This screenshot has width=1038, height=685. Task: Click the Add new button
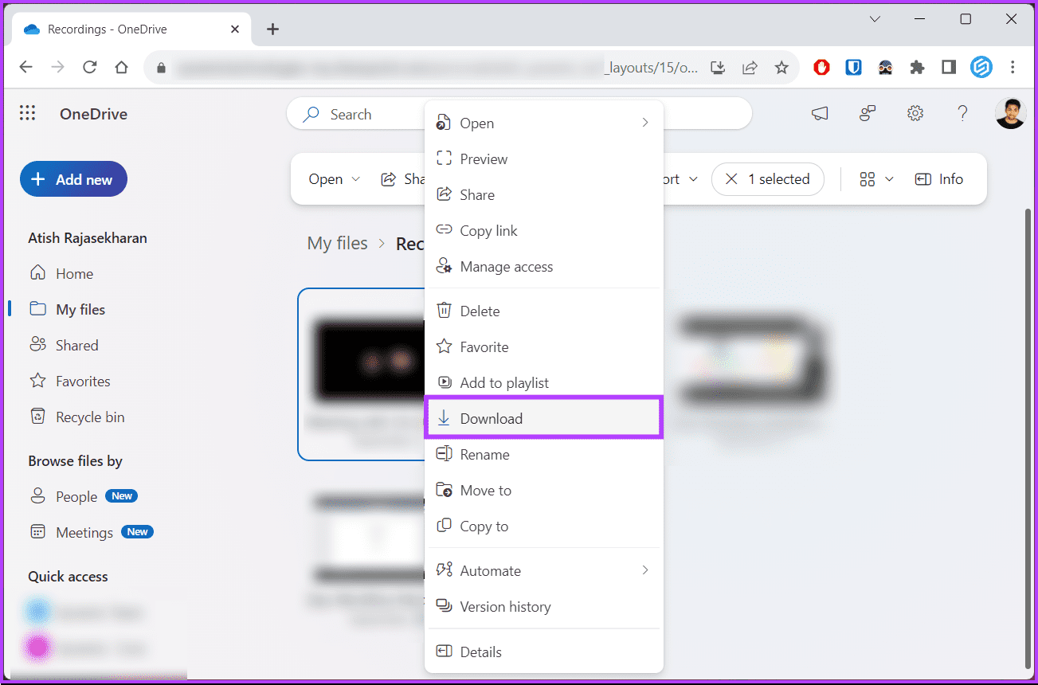(73, 179)
